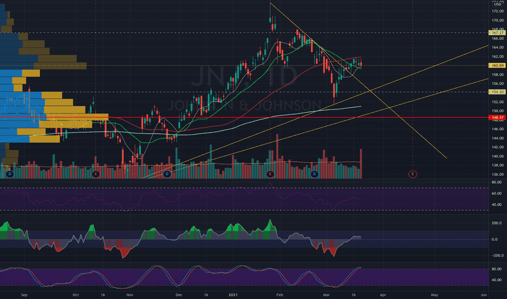Click the 152.00 price axis label
The width and height of the screenshot is (507, 299).
498,102
